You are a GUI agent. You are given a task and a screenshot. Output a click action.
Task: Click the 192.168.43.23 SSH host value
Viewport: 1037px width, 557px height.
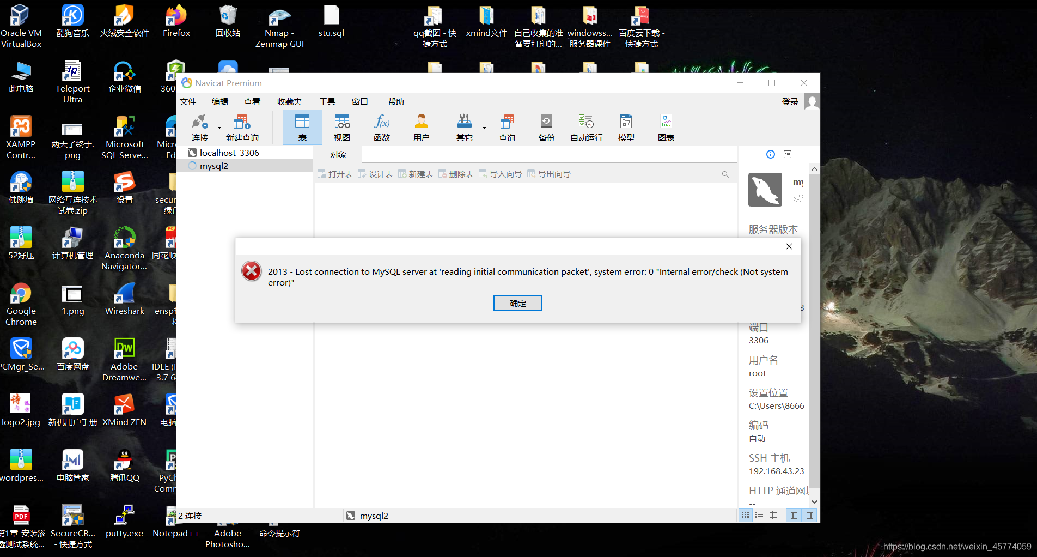(776, 471)
